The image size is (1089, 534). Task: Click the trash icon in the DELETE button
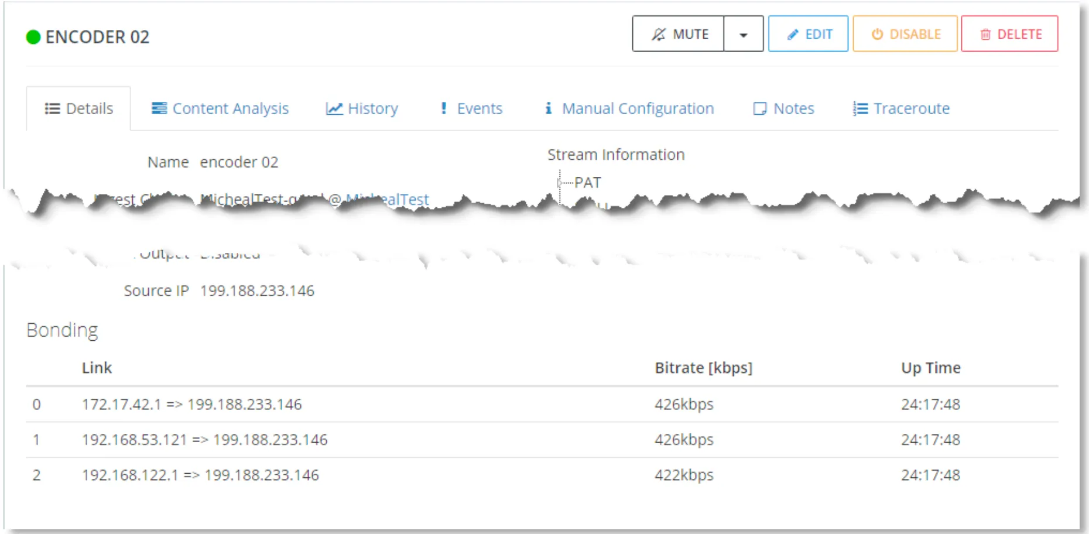tap(986, 35)
